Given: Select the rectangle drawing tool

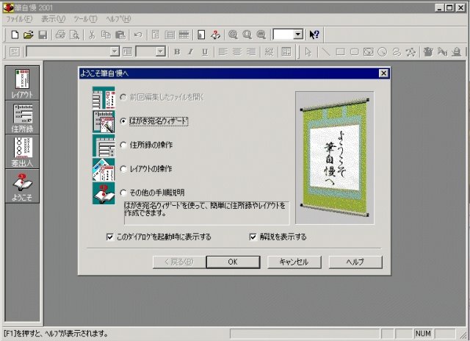Looking at the screenshot, I should tap(340, 52).
